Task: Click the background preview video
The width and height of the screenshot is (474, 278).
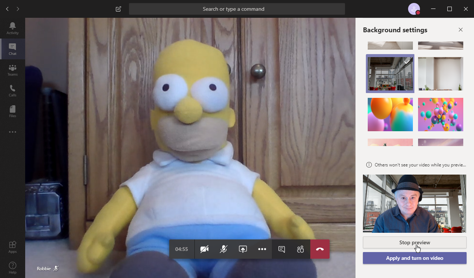Action: click(415, 203)
